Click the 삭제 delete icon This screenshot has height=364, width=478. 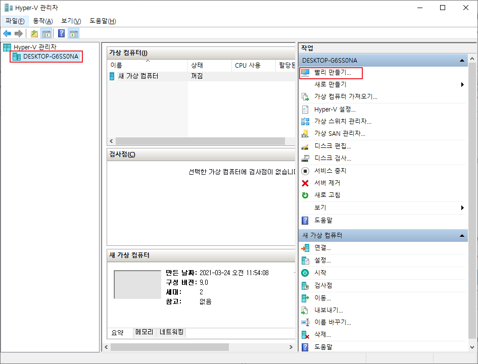click(305, 335)
